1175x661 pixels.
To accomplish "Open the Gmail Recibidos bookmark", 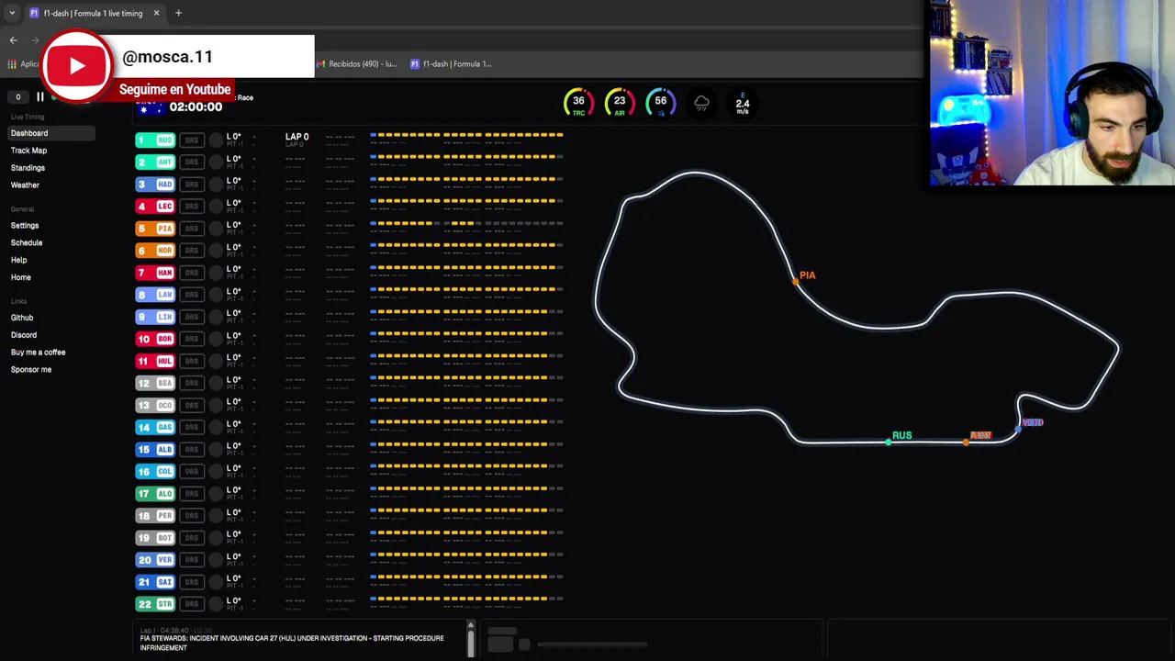I will (x=357, y=64).
